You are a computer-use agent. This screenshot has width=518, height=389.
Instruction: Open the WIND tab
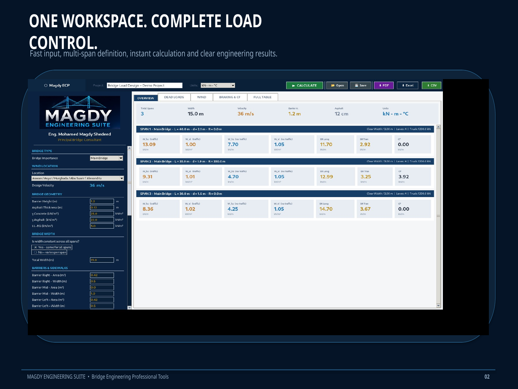[x=202, y=97]
